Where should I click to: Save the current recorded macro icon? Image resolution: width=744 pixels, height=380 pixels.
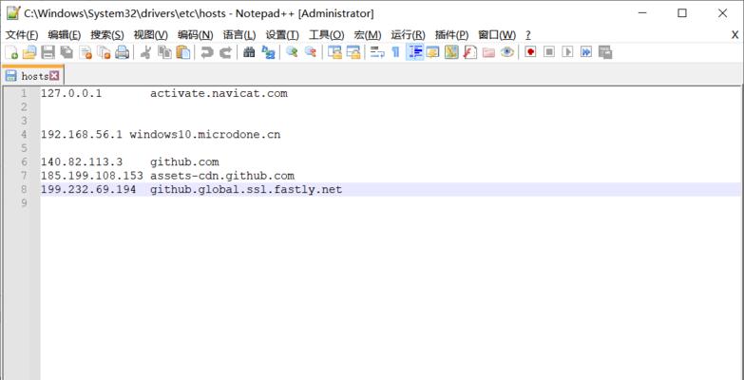pyautogui.click(x=605, y=52)
